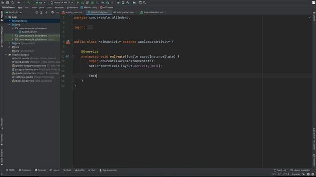Screen dimensions: 316x177
Task: Click the '4 spaces' indent status entry
Action: [x=296, y=174]
